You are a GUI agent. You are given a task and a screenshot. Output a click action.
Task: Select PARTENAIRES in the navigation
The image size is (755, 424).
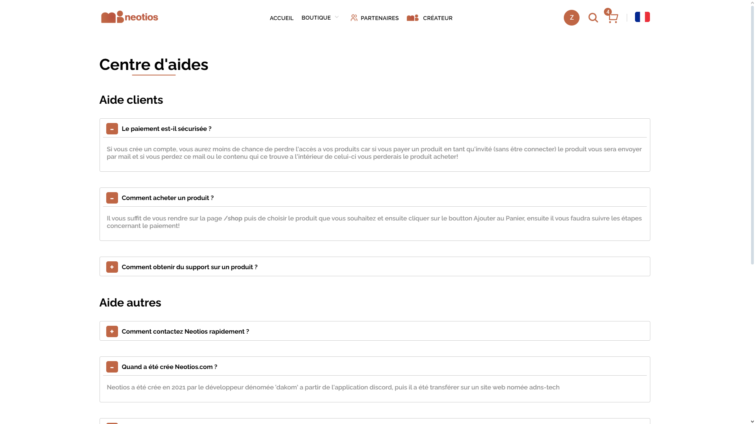[379, 18]
